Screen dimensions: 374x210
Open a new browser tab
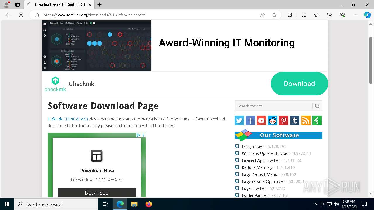pos(100,5)
